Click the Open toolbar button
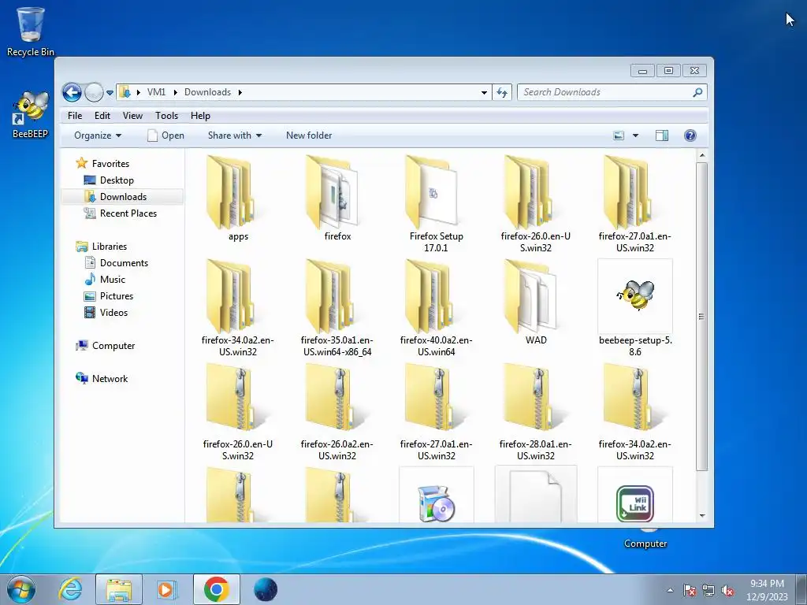This screenshot has width=807, height=605. [x=165, y=135]
